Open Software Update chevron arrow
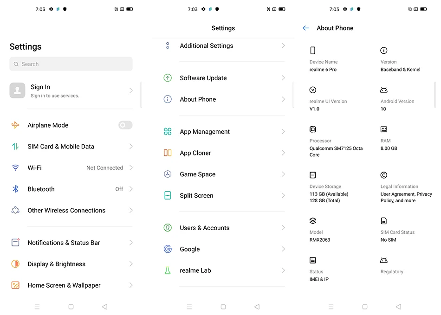 tap(283, 78)
